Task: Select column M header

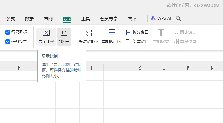Action: coord(188,68)
